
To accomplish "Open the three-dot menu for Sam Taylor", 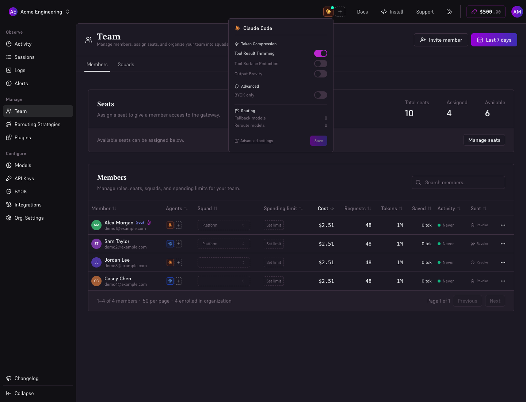I will pyautogui.click(x=503, y=244).
